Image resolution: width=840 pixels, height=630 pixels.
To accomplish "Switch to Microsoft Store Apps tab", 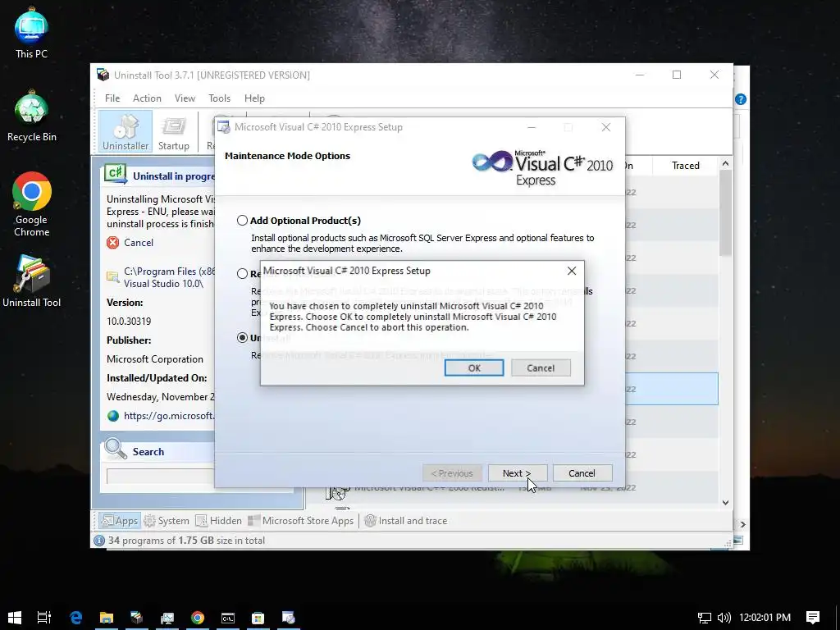I will point(300,521).
